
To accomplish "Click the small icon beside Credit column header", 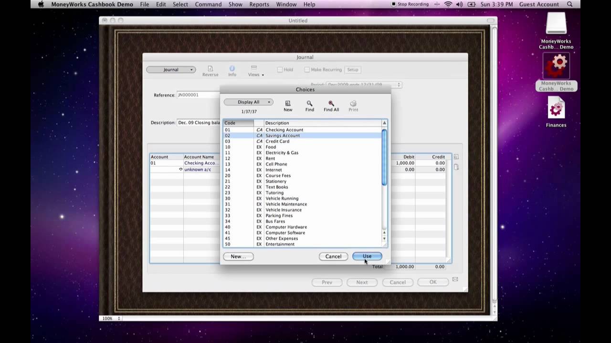I will (x=456, y=157).
